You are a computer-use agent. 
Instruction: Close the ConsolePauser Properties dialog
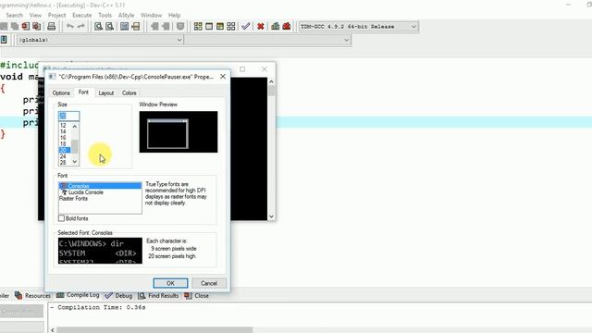tap(223, 76)
